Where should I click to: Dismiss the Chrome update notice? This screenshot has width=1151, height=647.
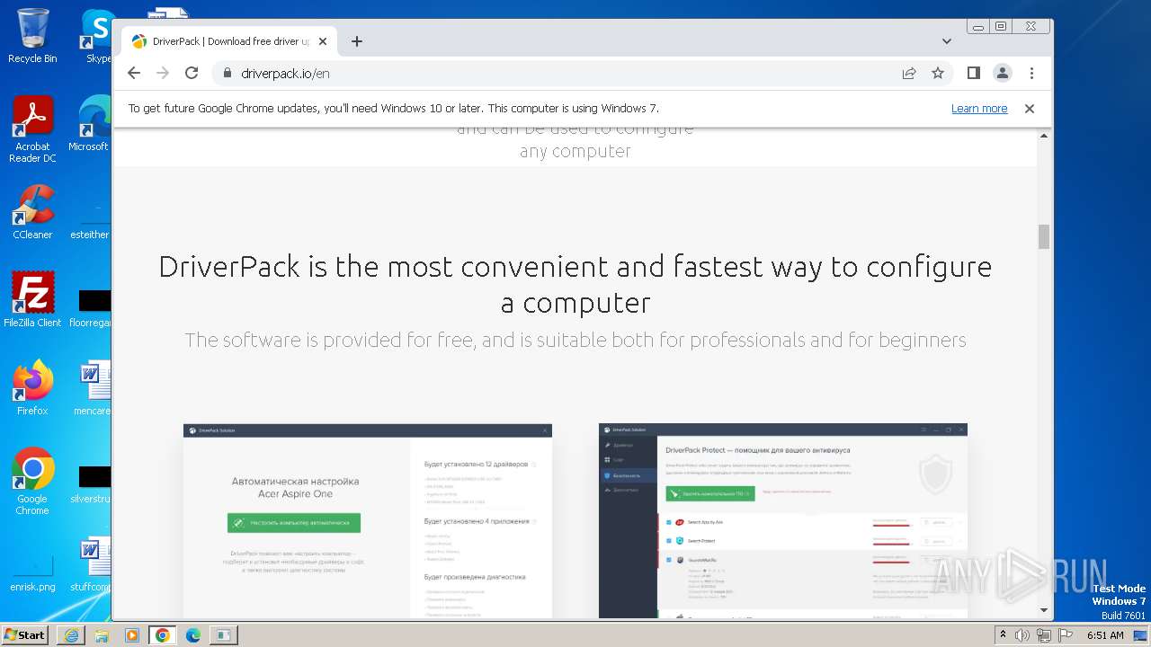pyautogui.click(x=1030, y=109)
